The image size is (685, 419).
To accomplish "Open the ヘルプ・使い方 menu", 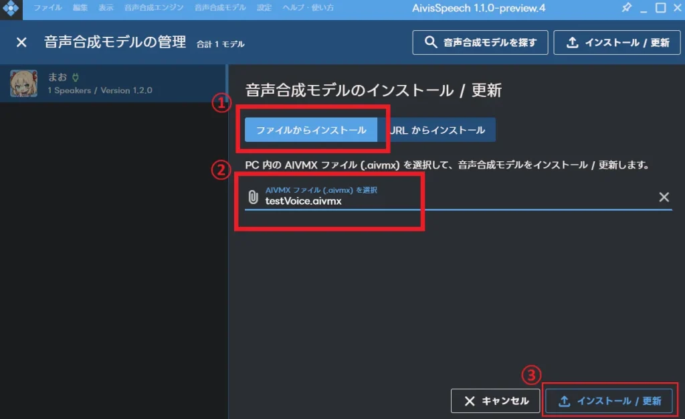I will point(308,8).
